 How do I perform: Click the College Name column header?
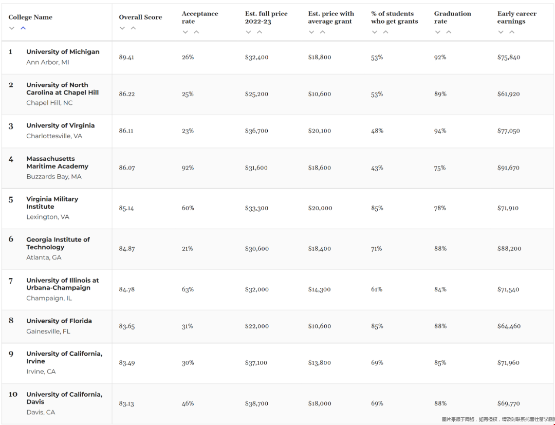pos(30,17)
